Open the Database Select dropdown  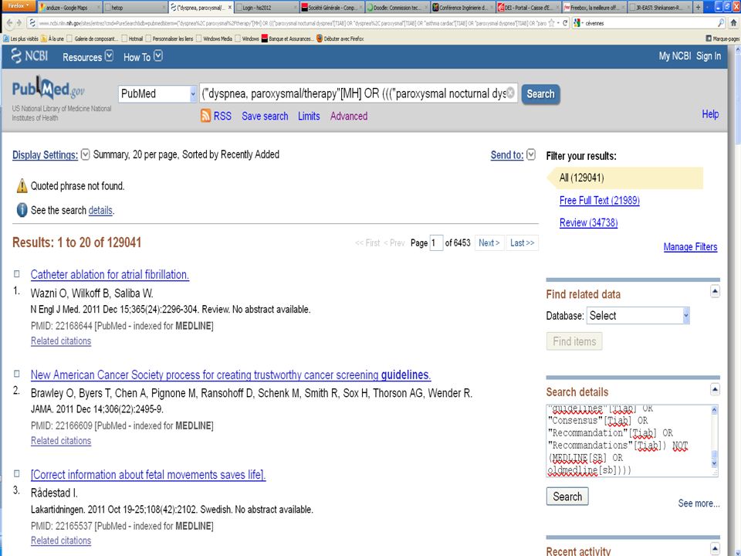[638, 315]
